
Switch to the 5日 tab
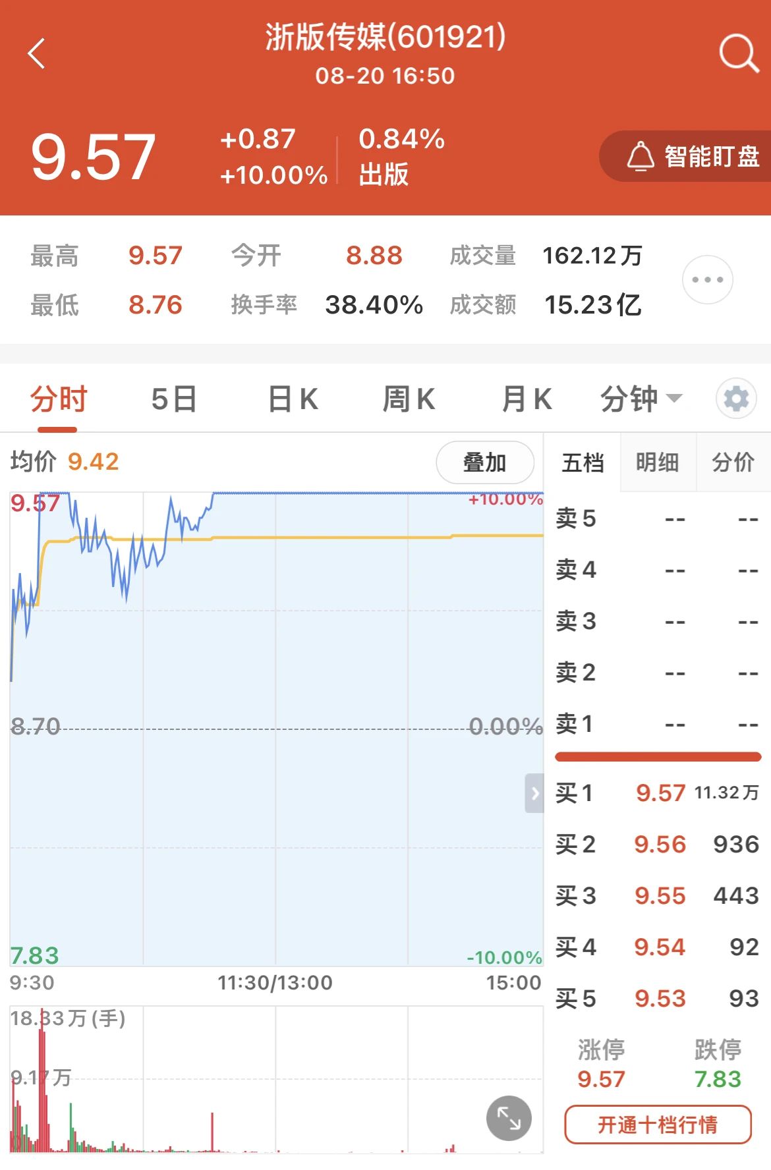coord(173,399)
